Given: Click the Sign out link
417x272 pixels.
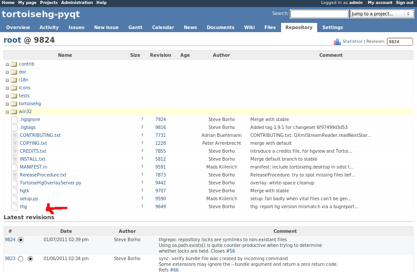Looking at the screenshot, I should point(405,3).
